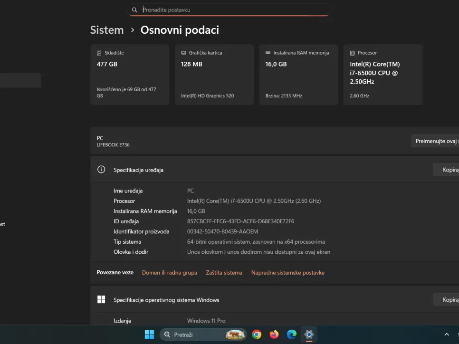Click the breadcrumb chevron after Sistem
This screenshot has height=344, width=459.
point(133,30)
